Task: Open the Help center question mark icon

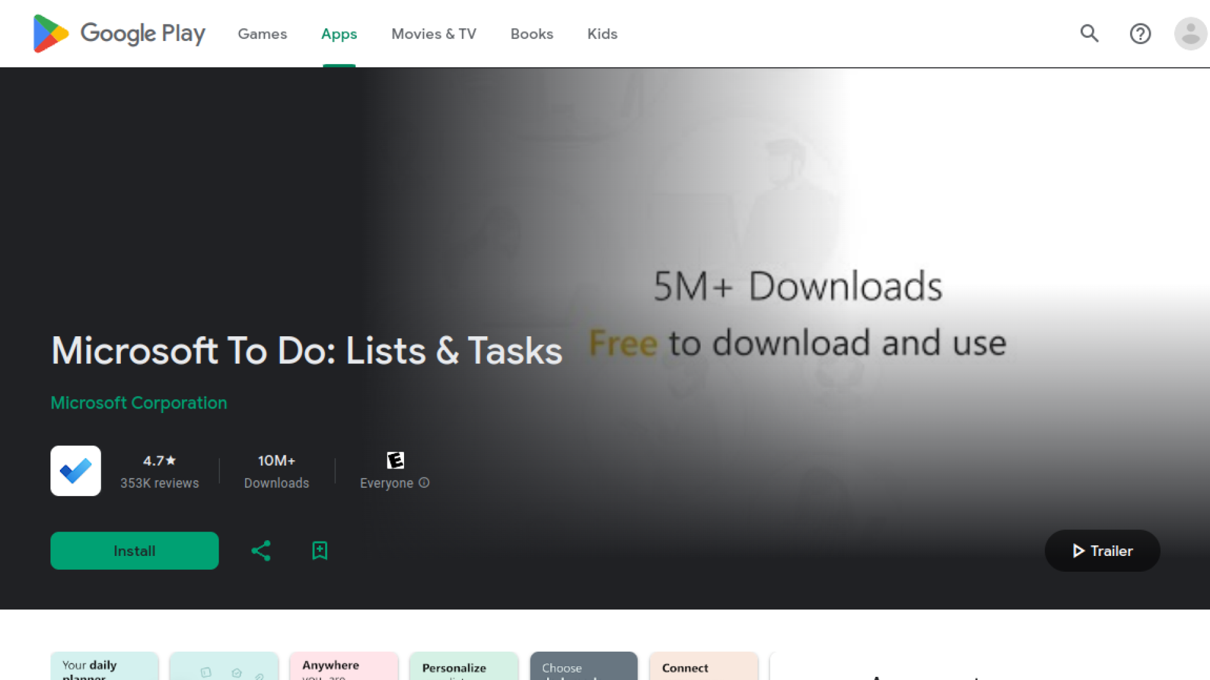Action: coord(1140,33)
